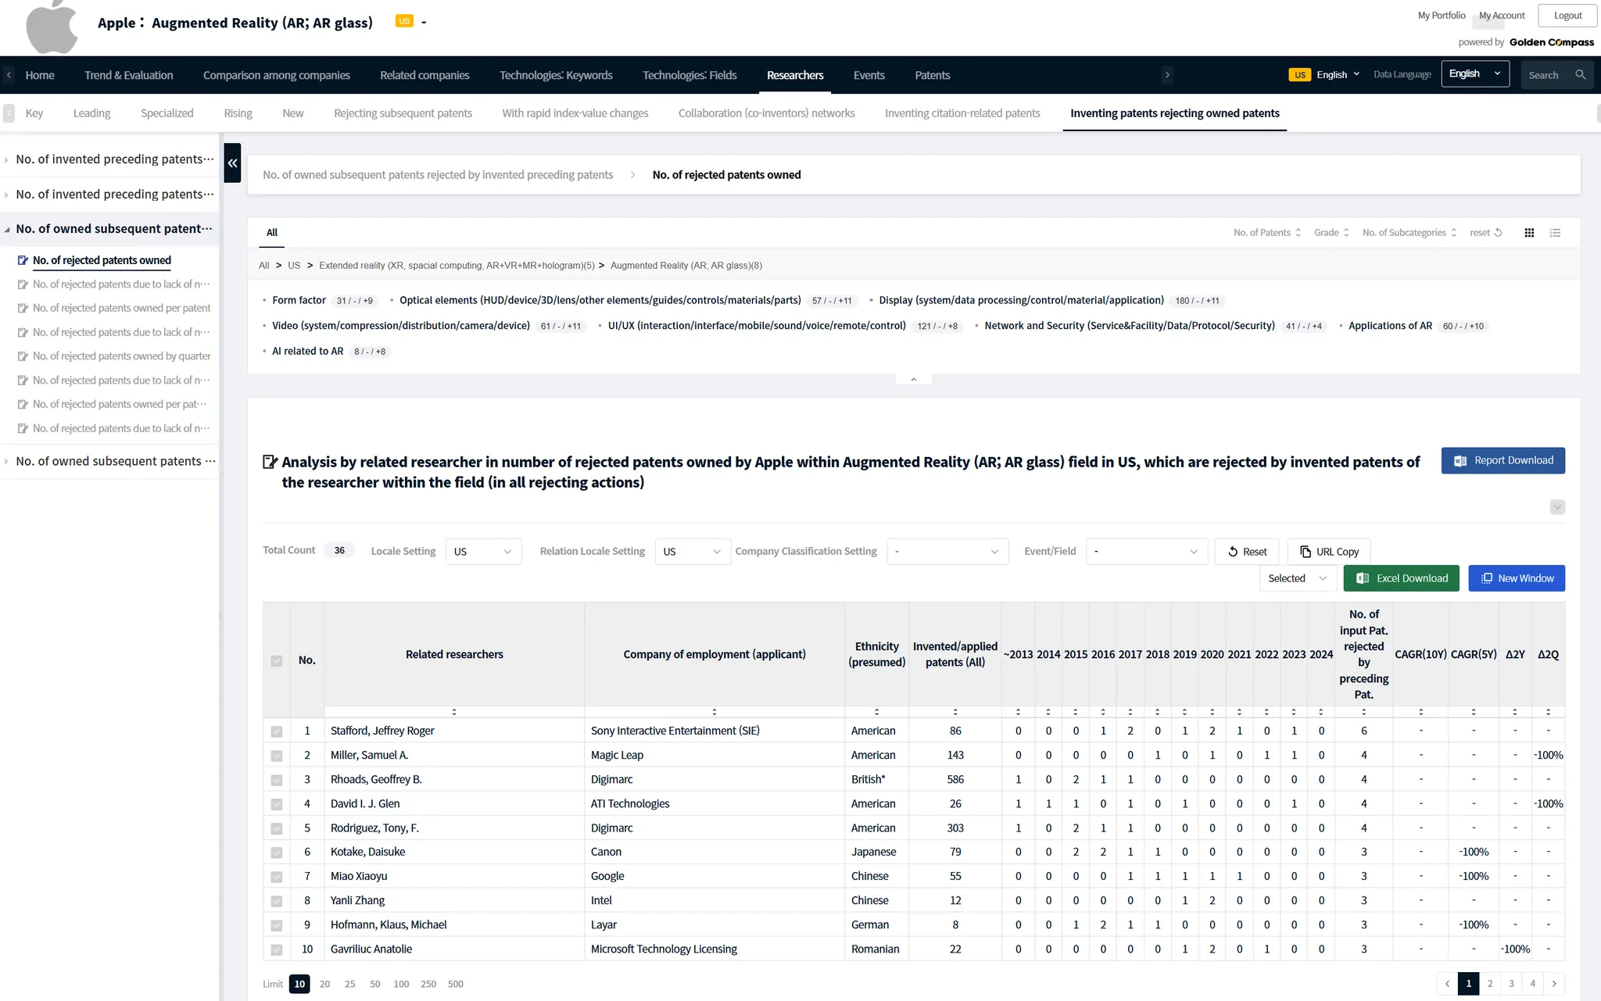
Task: Open the Locale Setting dropdown
Action: (483, 552)
